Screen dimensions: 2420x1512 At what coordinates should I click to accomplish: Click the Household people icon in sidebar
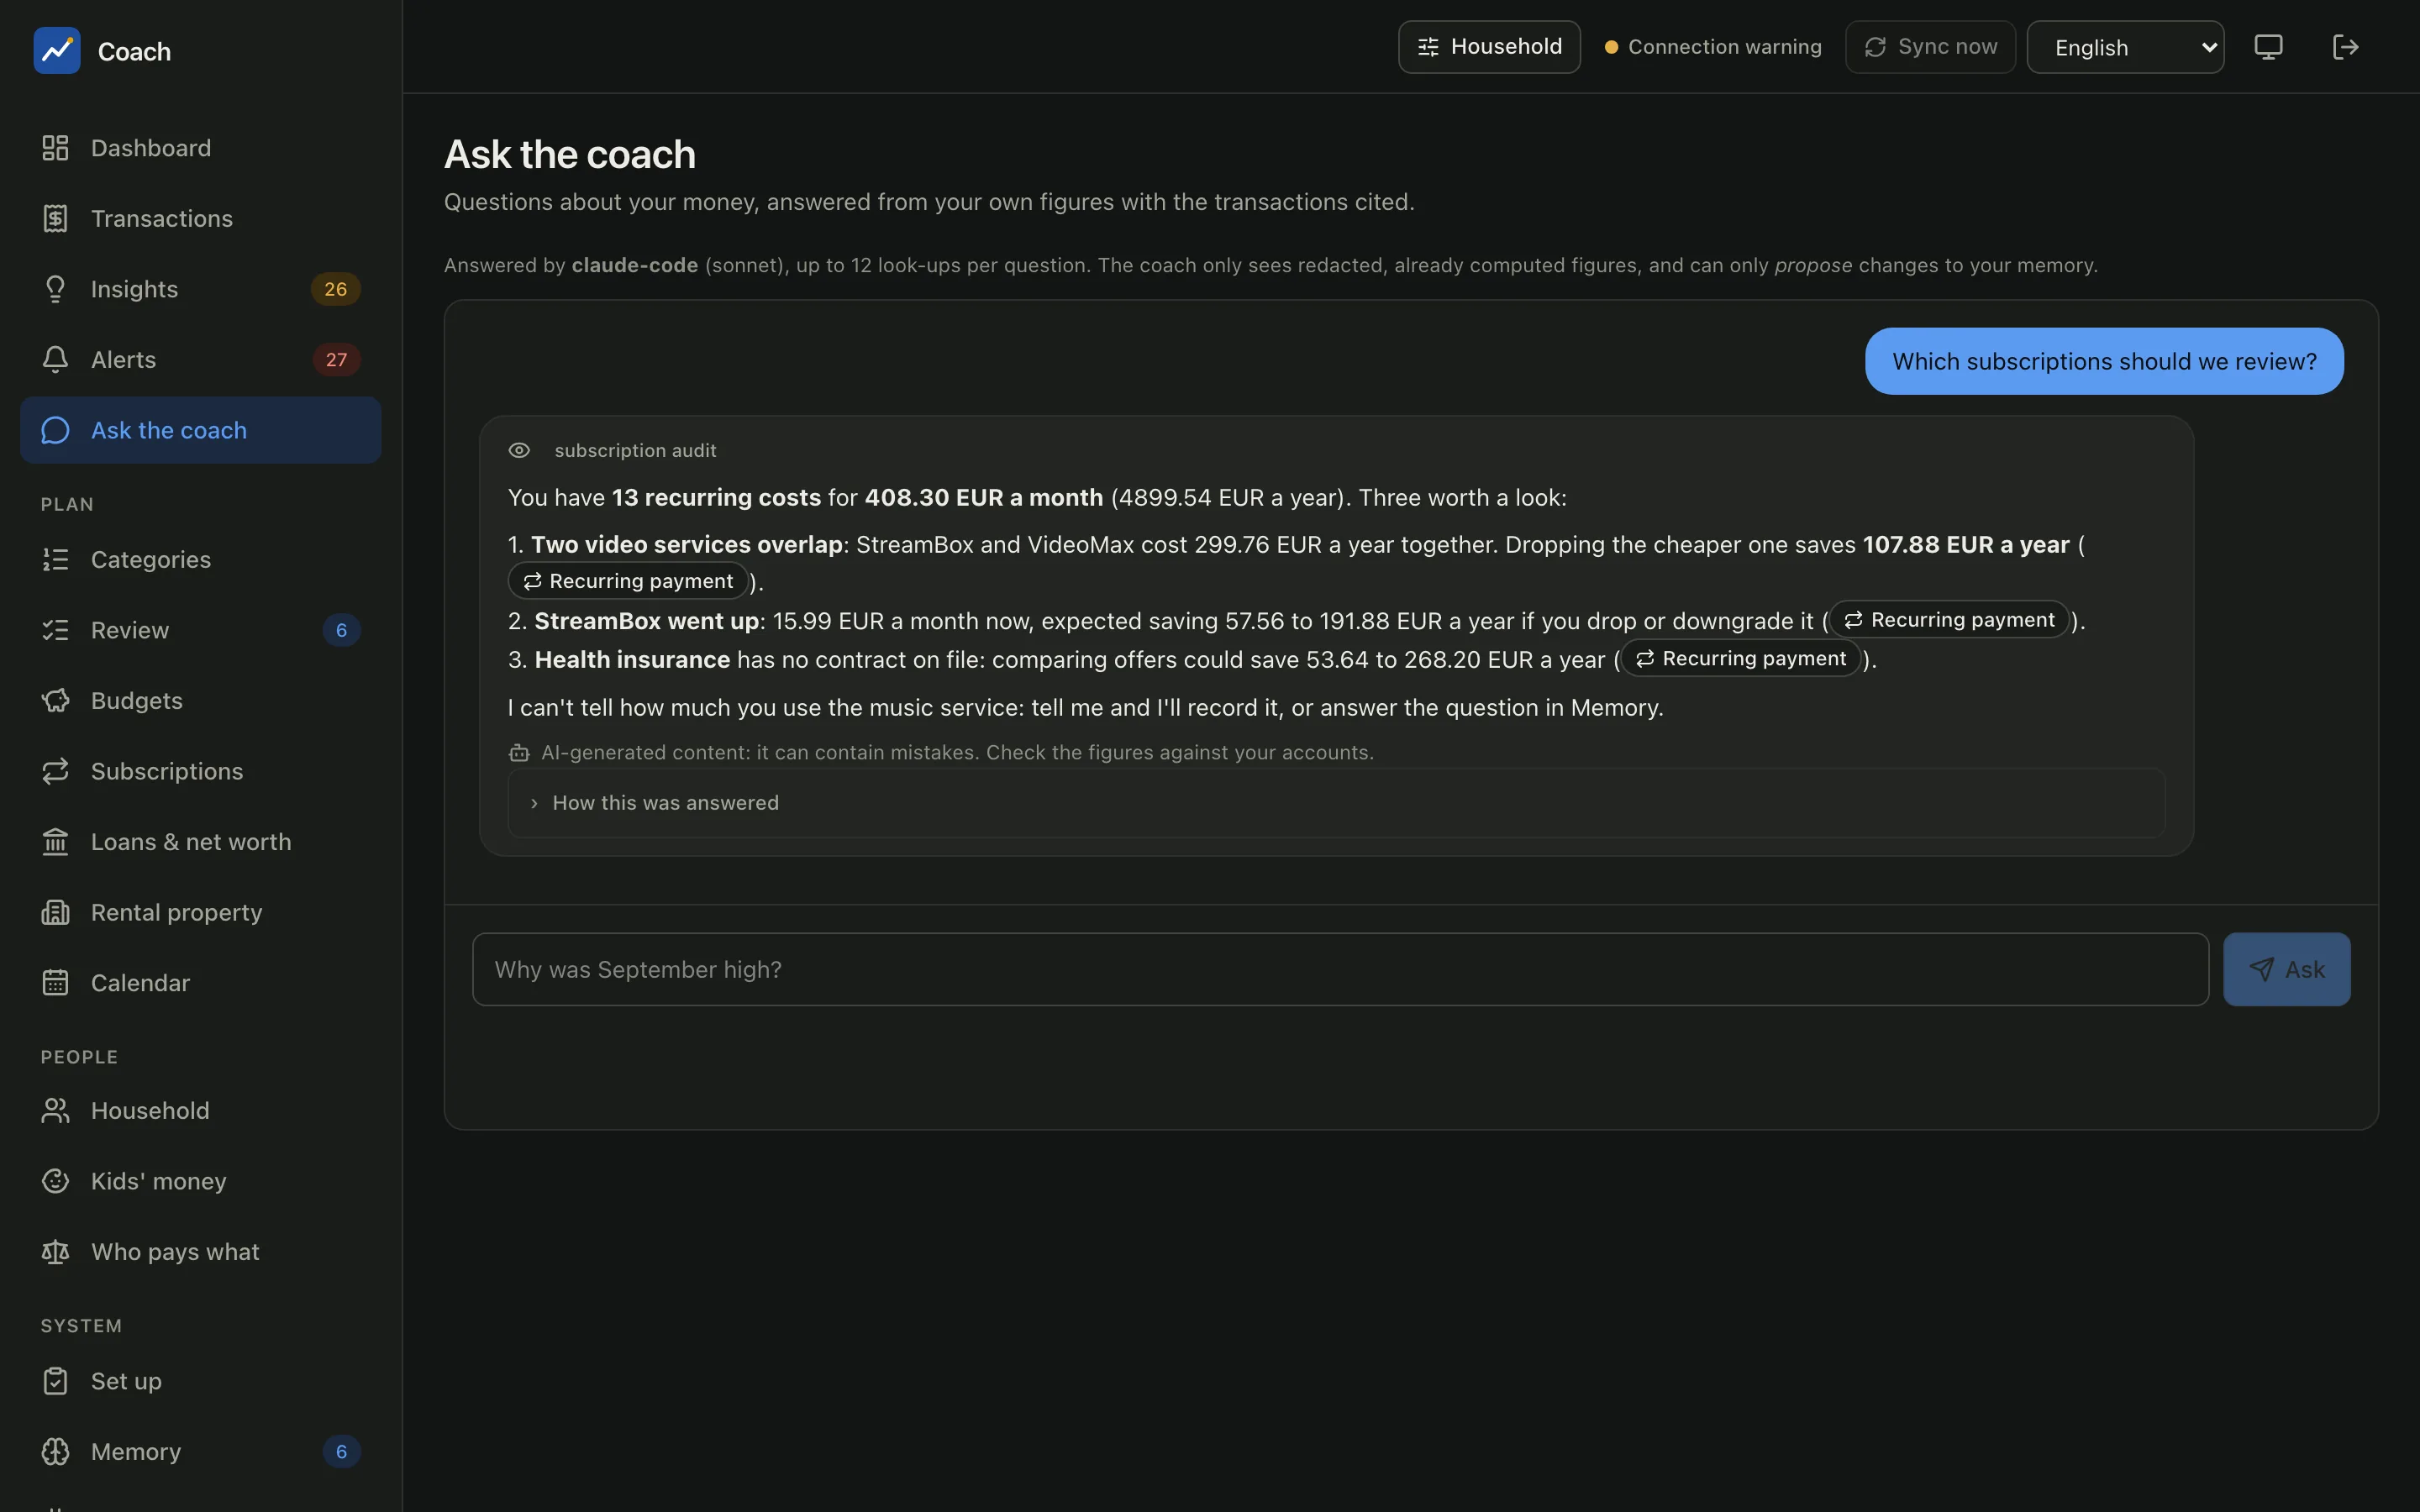(55, 1110)
